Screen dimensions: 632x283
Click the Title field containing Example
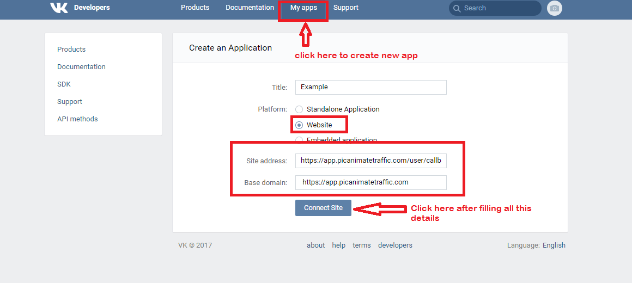[371, 88]
